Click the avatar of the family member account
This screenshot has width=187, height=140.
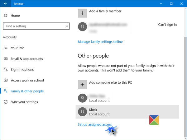82,26
